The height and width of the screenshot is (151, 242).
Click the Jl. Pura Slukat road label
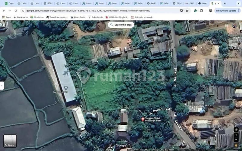pos(159,111)
